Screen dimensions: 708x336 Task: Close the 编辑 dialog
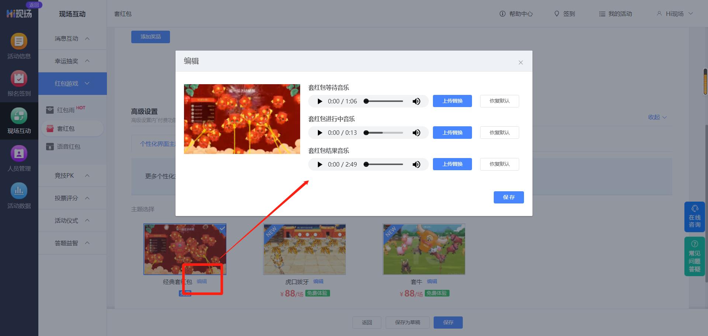click(521, 62)
